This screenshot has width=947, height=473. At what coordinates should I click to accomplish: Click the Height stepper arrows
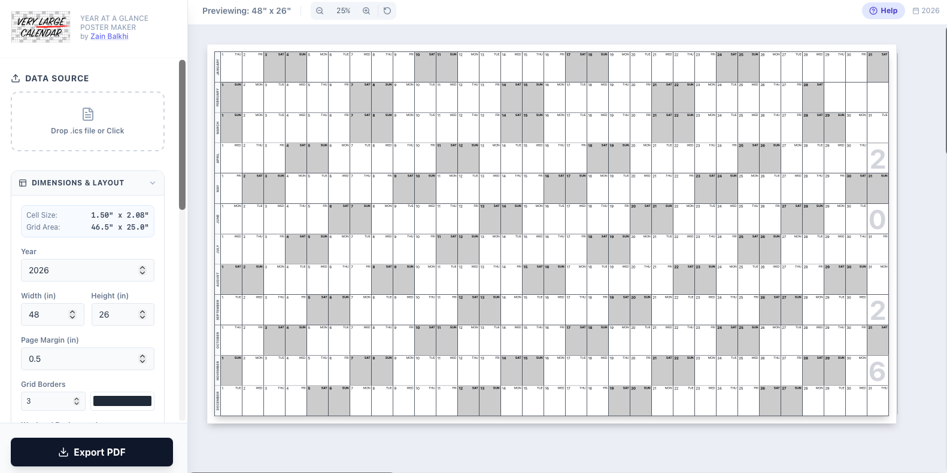tap(142, 315)
